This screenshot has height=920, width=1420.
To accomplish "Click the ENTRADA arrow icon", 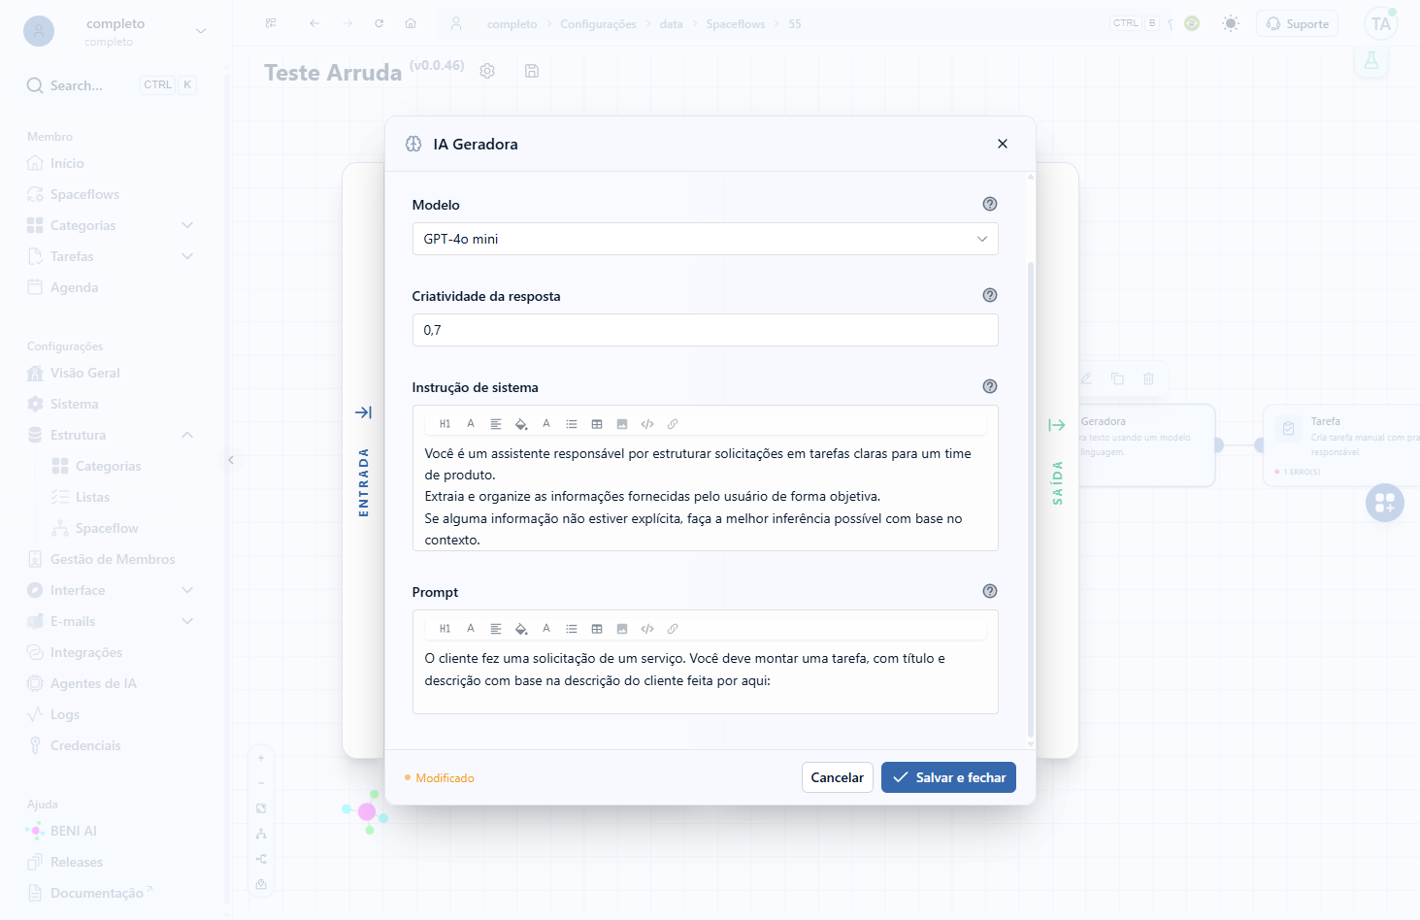I will click(363, 412).
